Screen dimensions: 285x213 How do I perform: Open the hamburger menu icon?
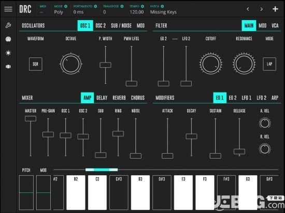pyautogui.click(x=8, y=9)
